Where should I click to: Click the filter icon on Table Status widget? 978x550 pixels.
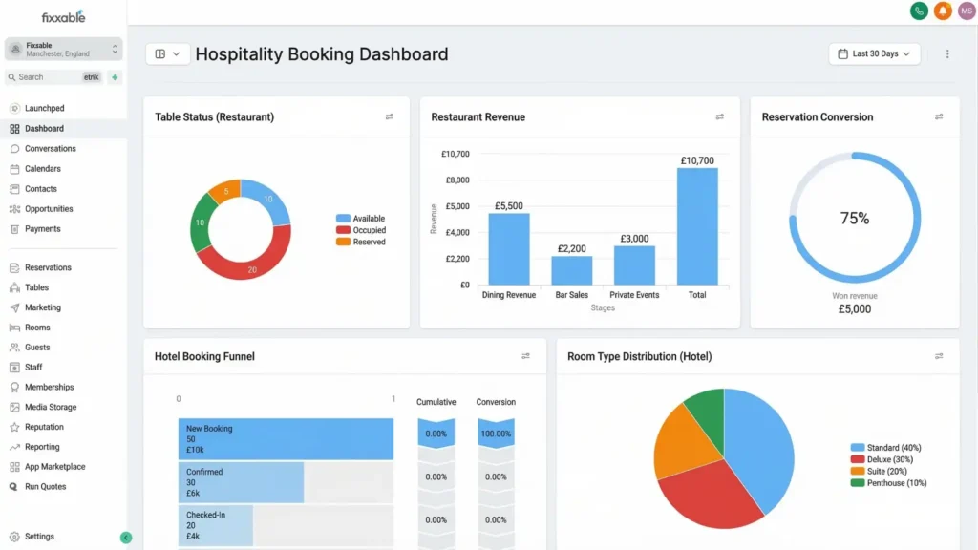(389, 116)
